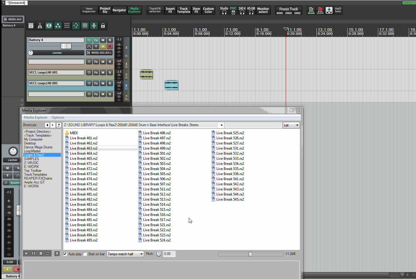Open the Media Explorer menu
This screenshot has width=416, height=279.
[36, 117]
